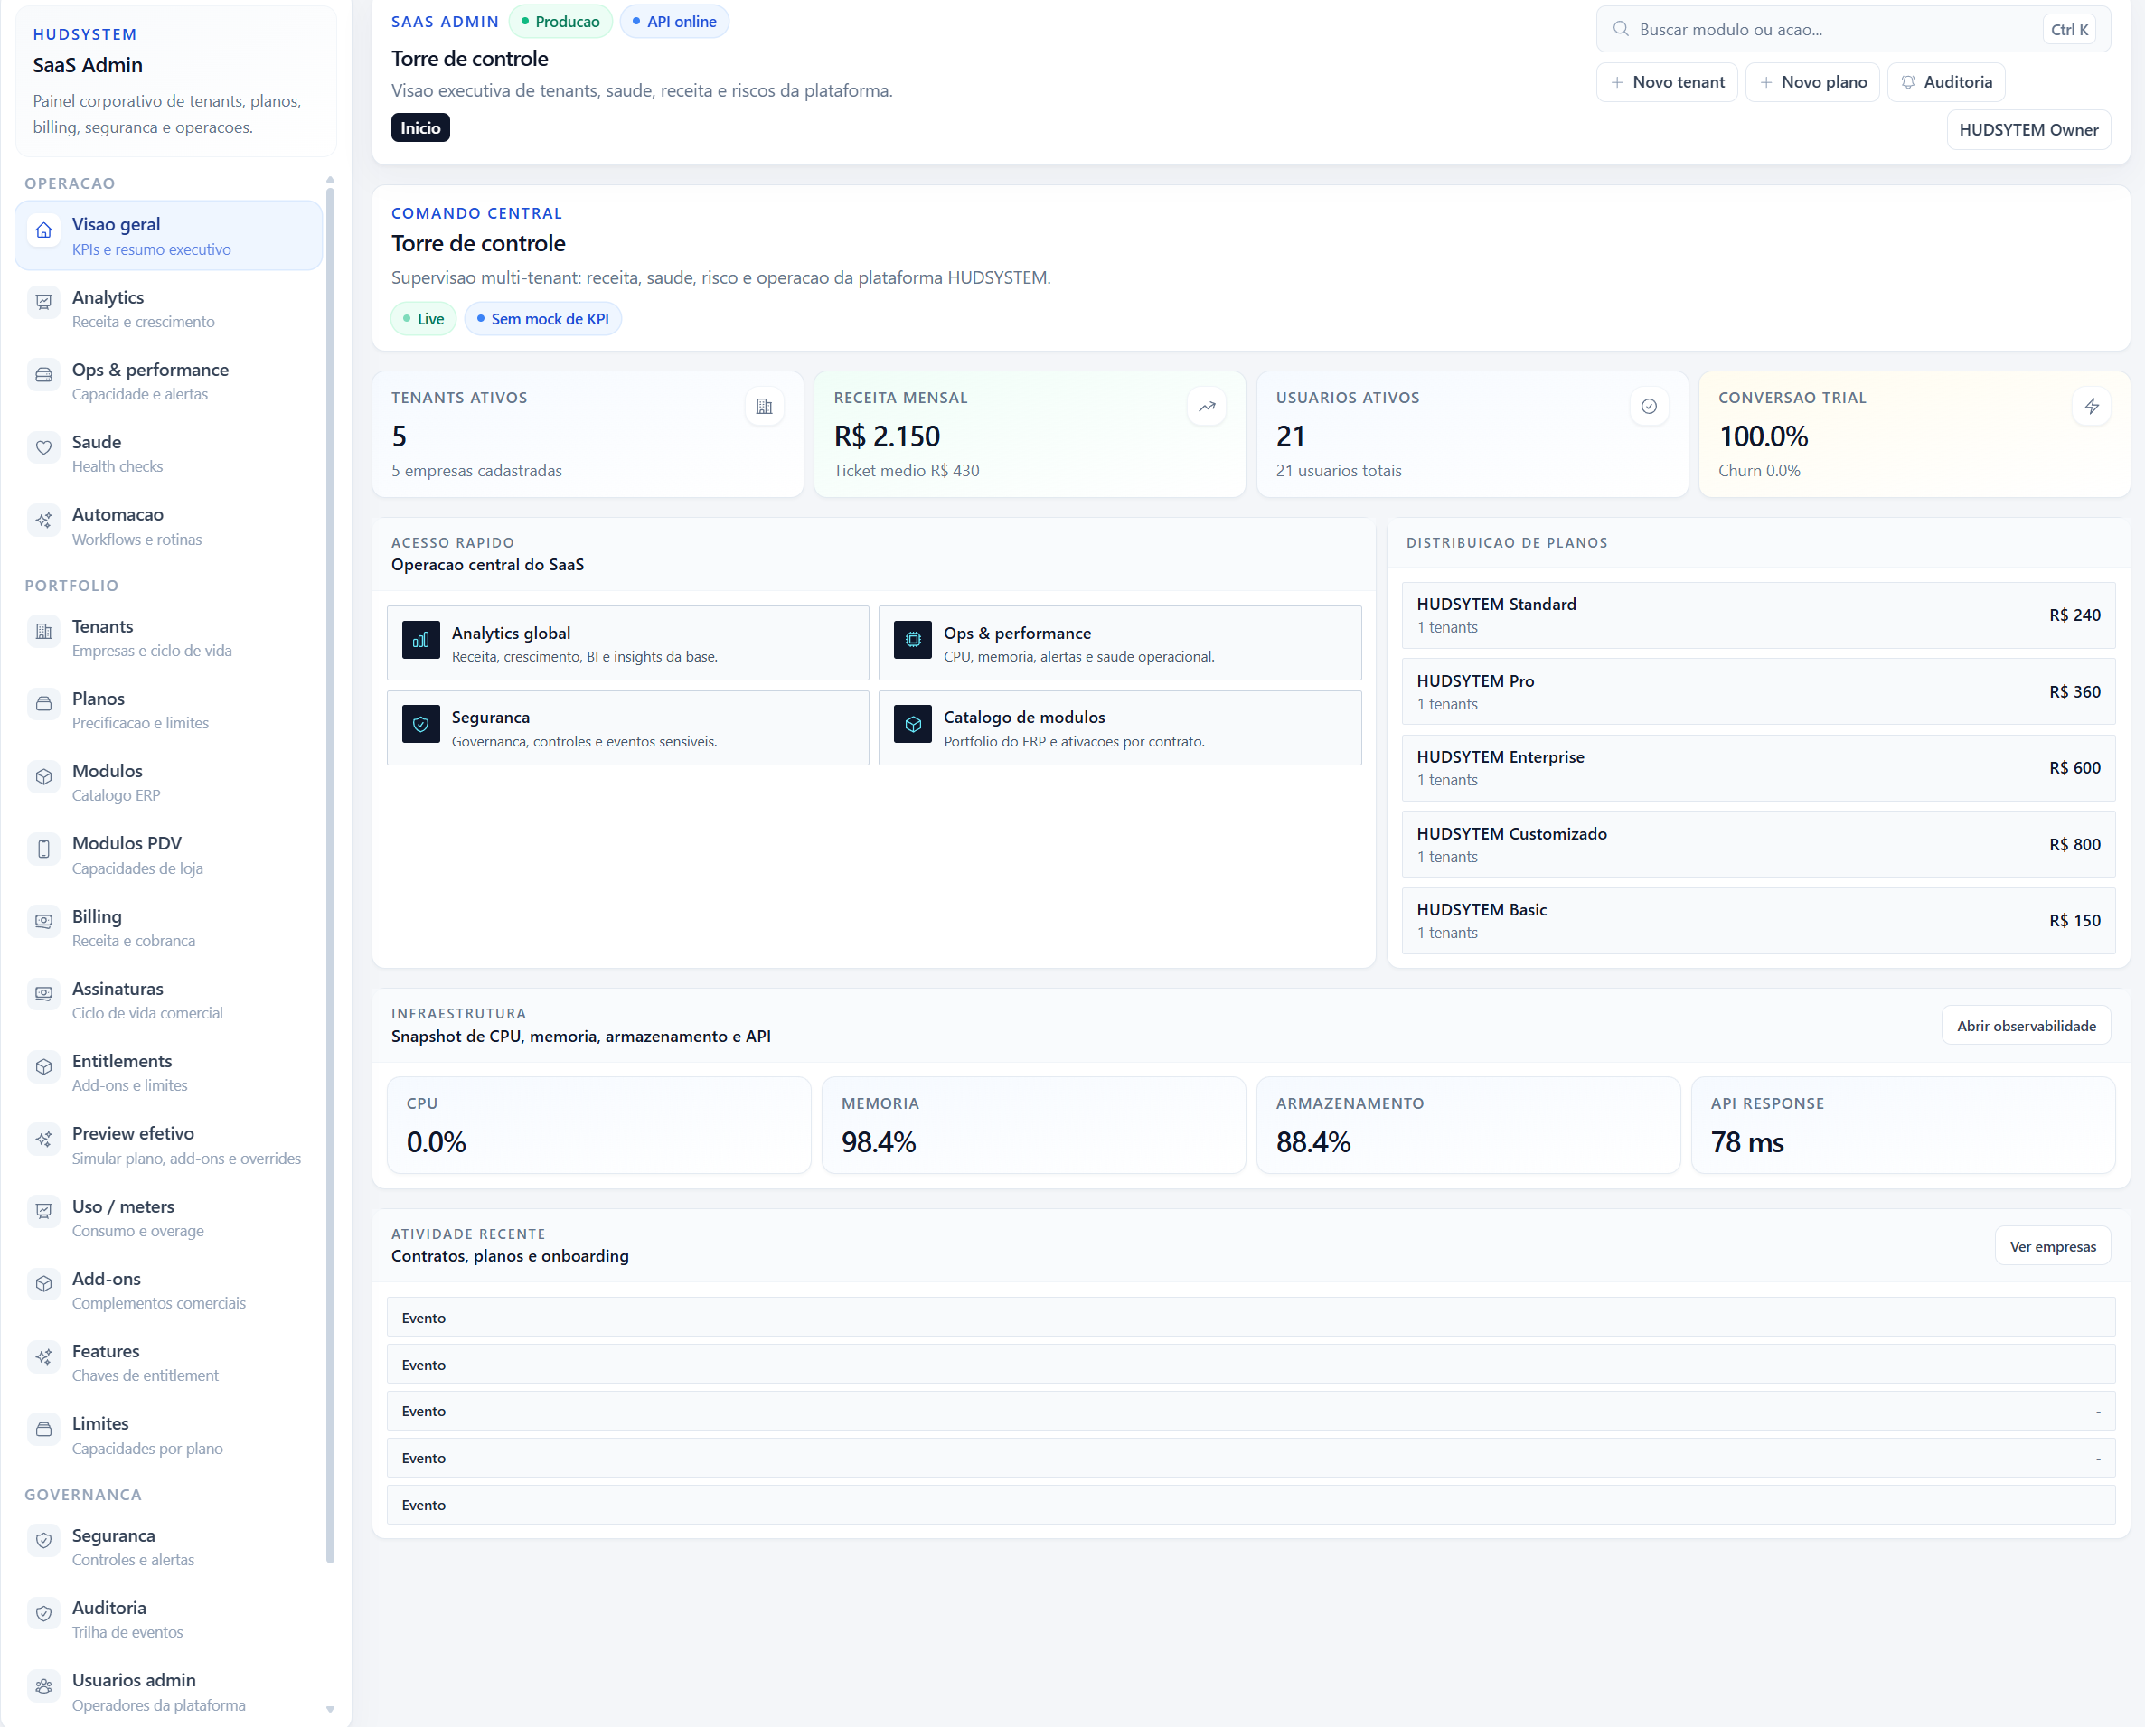Go to Saude health checks
Screen dimensions: 2145x1727
pos(169,453)
